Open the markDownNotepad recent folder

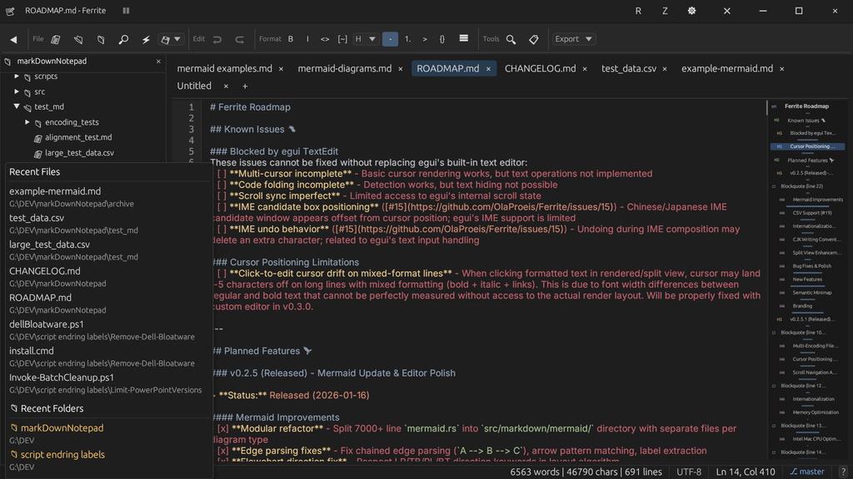62,428
